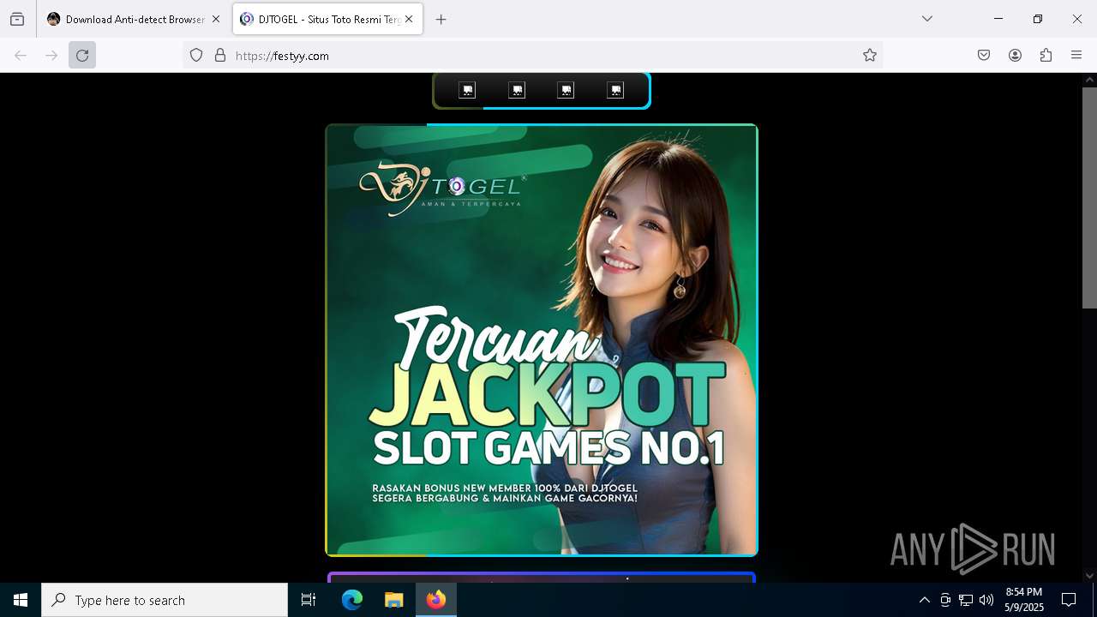Open the Extensions panel
The height and width of the screenshot is (617, 1097).
[1046, 56]
